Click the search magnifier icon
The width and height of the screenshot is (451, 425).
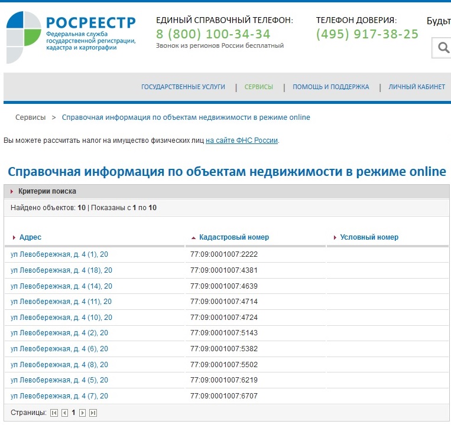click(x=443, y=48)
